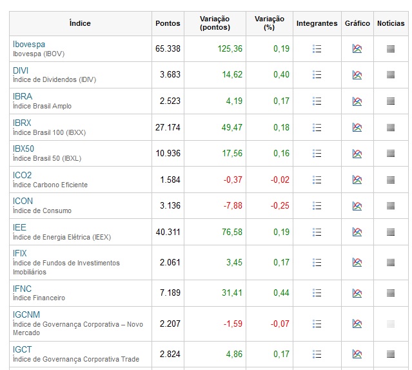Open the IEE index link

(19, 227)
